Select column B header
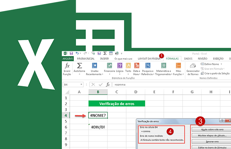Image resolution: width=231 pixels, height=149 pixels. pos(98,92)
